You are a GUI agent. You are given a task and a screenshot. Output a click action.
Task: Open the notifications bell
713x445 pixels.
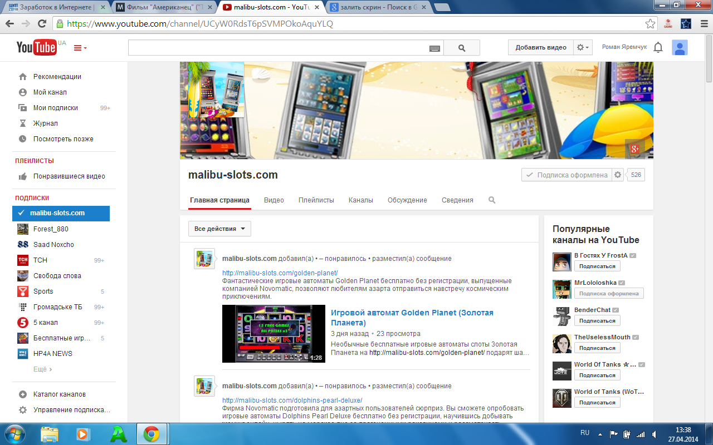click(x=658, y=47)
